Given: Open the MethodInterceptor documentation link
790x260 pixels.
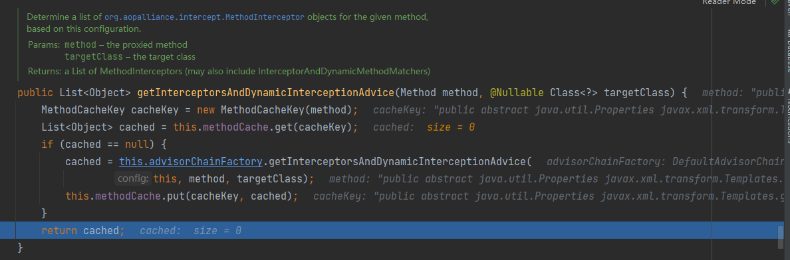Looking at the screenshot, I should pyautogui.click(x=204, y=17).
